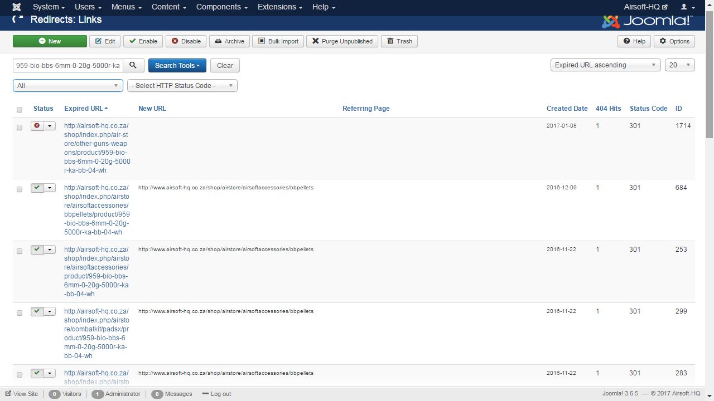Screen dimensions: 714x401
Task: Click the Disable toolbar button
Action: (186, 41)
